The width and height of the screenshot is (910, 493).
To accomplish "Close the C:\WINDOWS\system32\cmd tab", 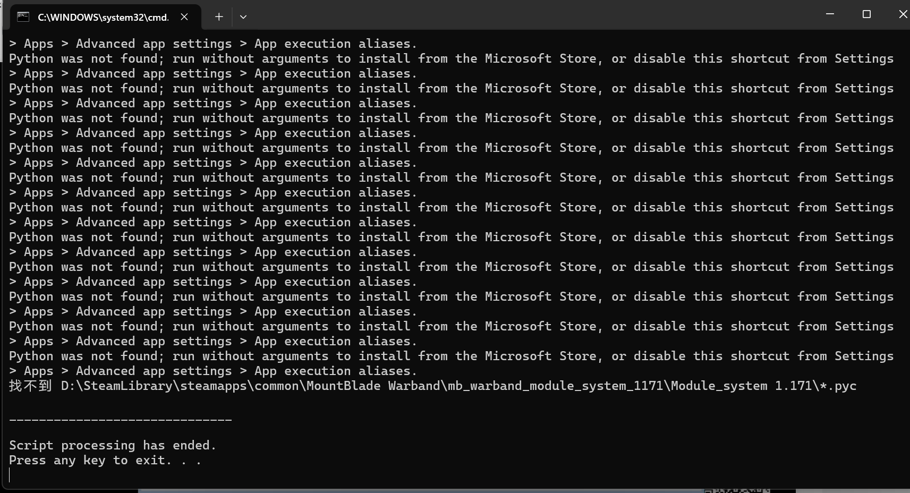I will click(184, 17).
